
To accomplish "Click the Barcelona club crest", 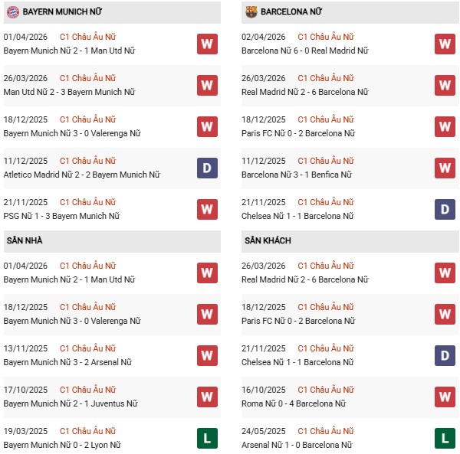I will 251,12.
